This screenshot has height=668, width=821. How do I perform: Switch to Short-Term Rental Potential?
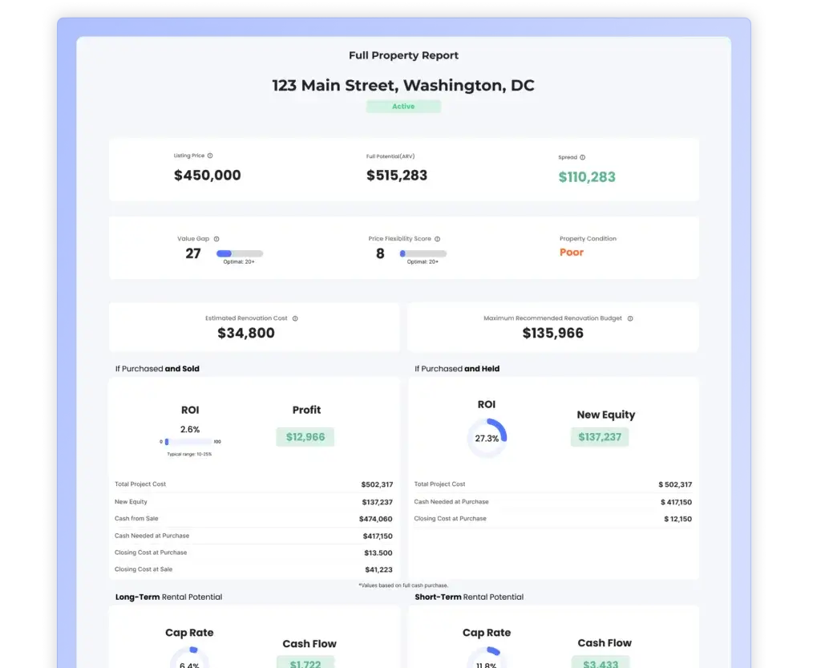coord(469,597)
